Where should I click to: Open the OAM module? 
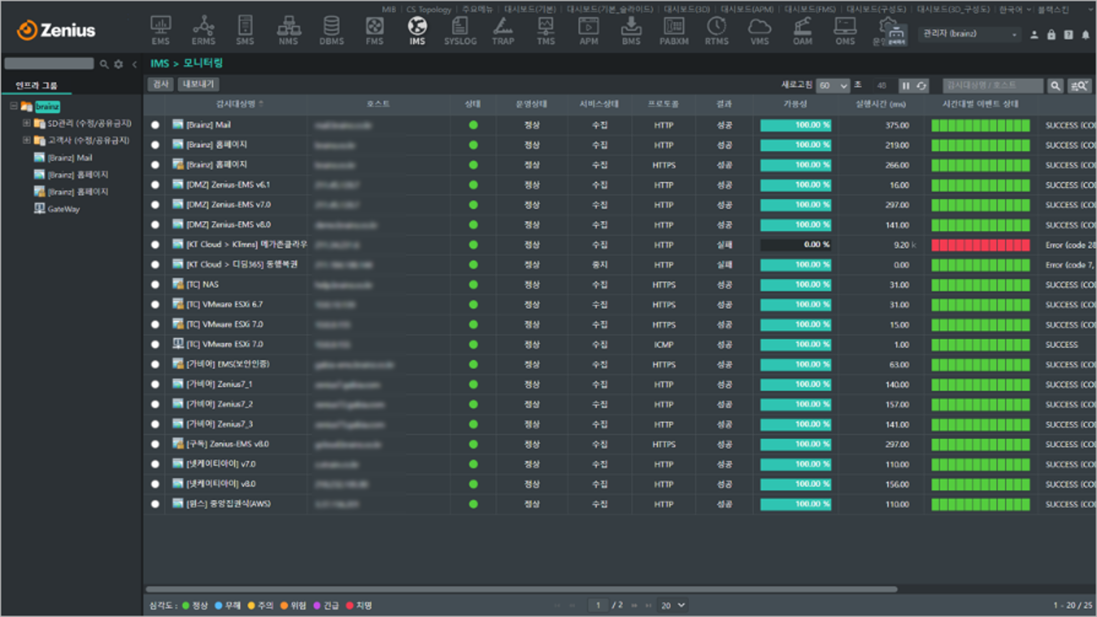(x=803, y=30)
